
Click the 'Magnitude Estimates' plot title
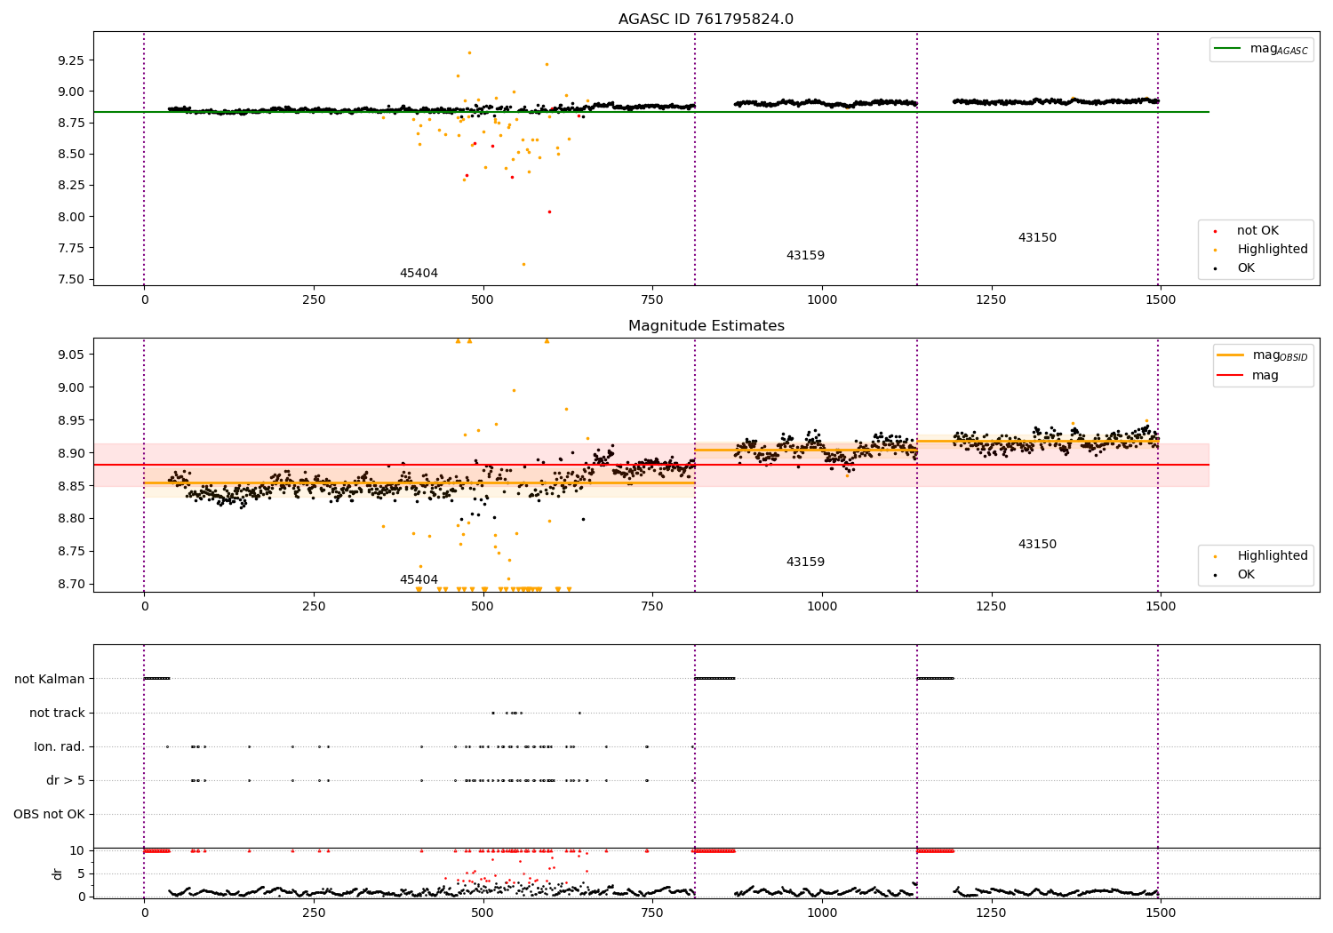pos(706,326)
